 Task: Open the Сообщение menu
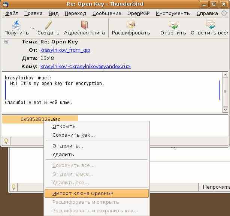coord(107,13)
